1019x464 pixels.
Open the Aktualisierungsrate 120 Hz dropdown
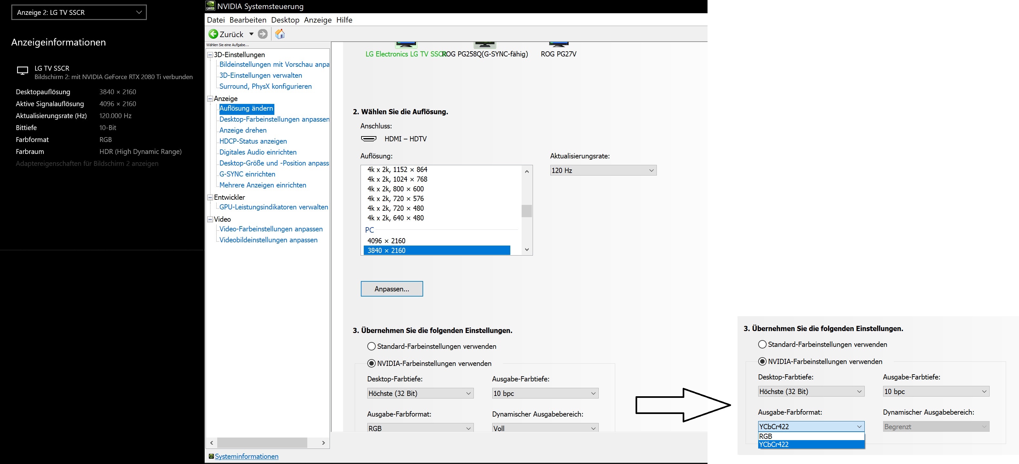click(x=603, y=170)
